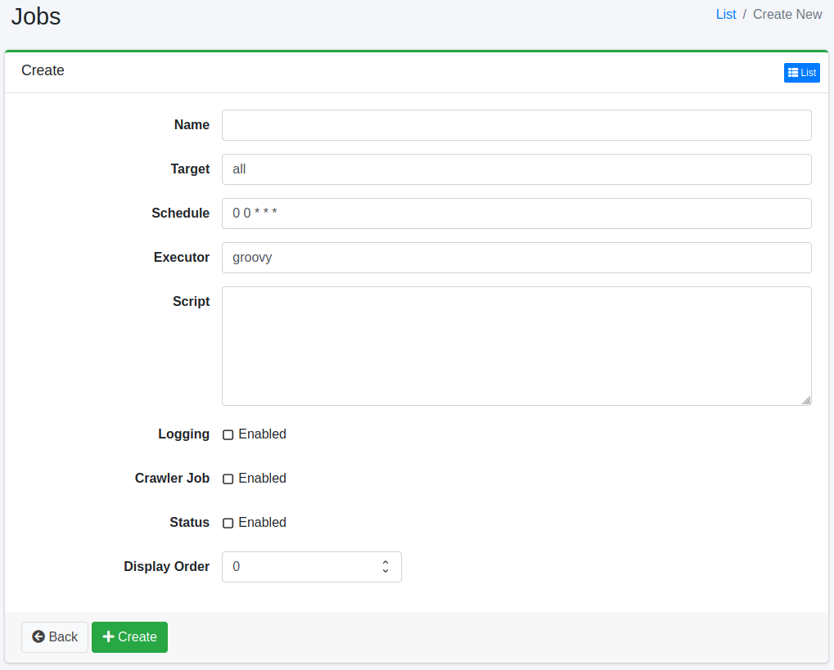Click into the Target field

click(x=516, y=169)
